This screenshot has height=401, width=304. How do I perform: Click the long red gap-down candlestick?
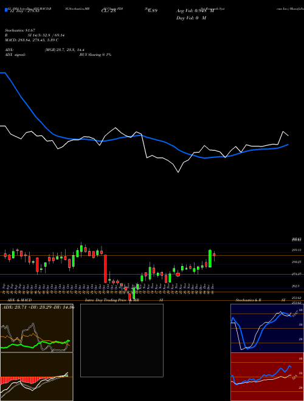[x=105, y=269]
